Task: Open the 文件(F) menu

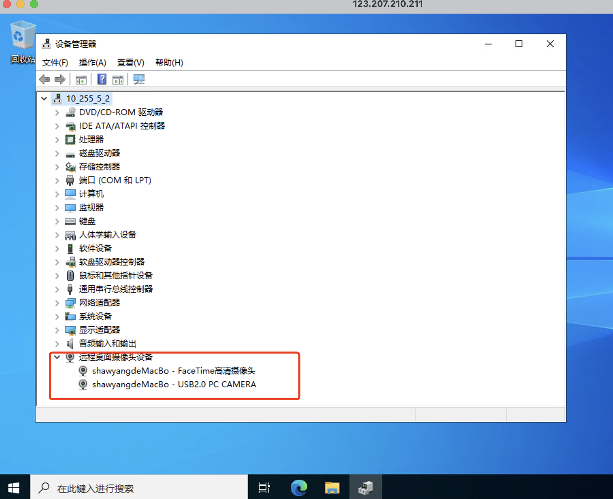Action: point(55,63)
